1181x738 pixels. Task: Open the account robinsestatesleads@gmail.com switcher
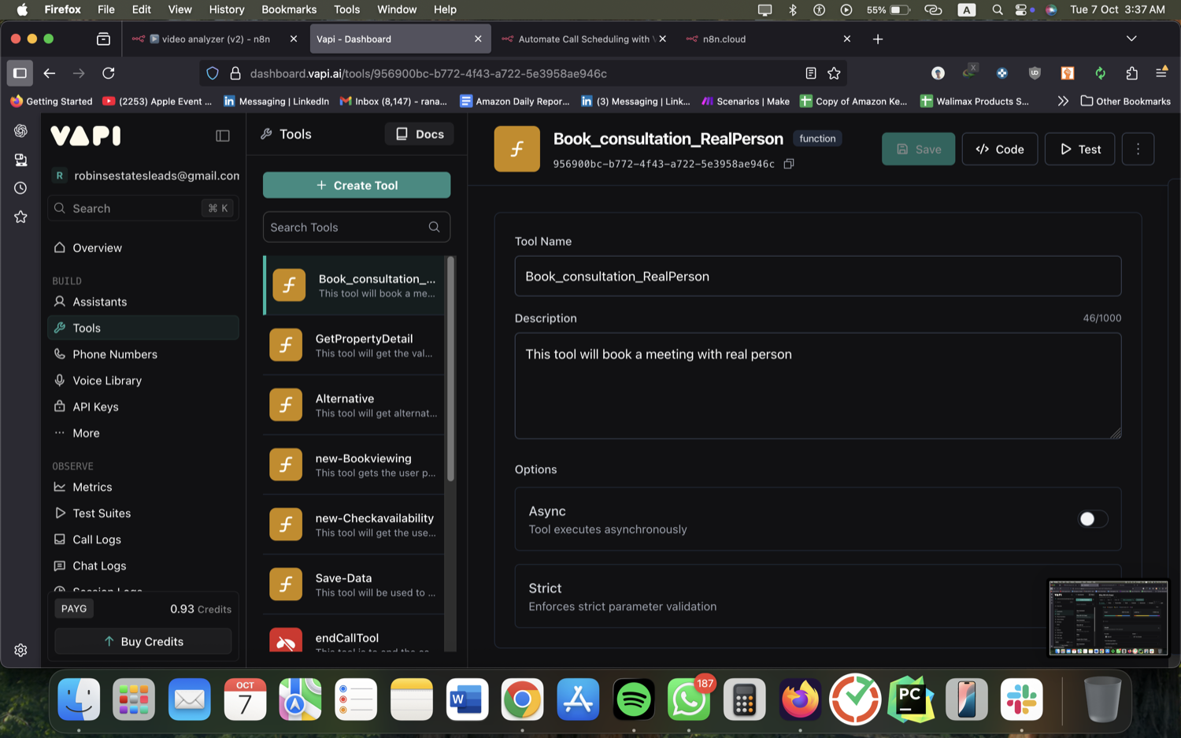[146, 176]
